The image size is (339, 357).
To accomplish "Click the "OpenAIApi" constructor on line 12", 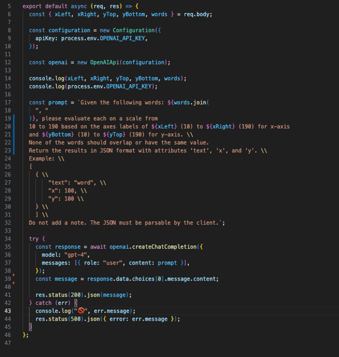I will pyautogui.click(x=105, y=62).
